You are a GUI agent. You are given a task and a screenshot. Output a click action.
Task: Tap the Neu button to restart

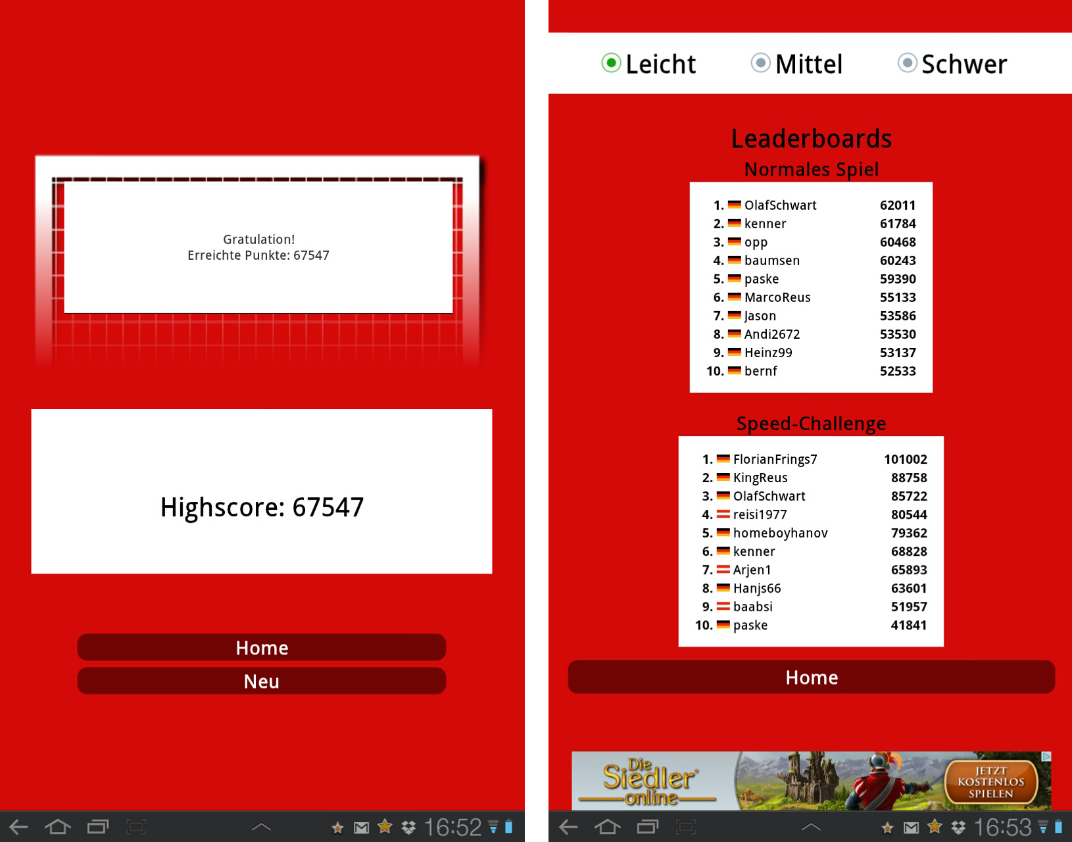(x=262, y=681)
